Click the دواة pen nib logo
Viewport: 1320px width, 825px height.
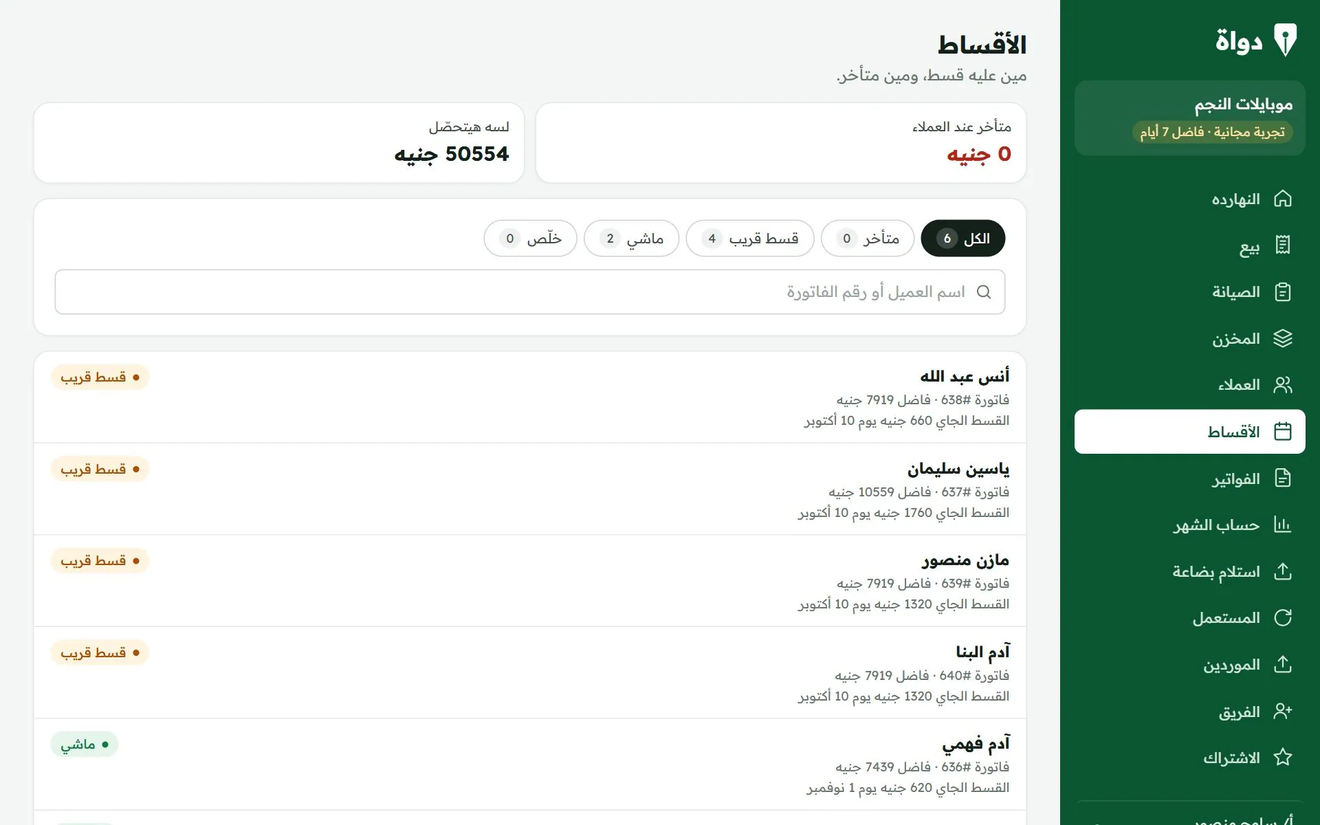[1284, 40]
